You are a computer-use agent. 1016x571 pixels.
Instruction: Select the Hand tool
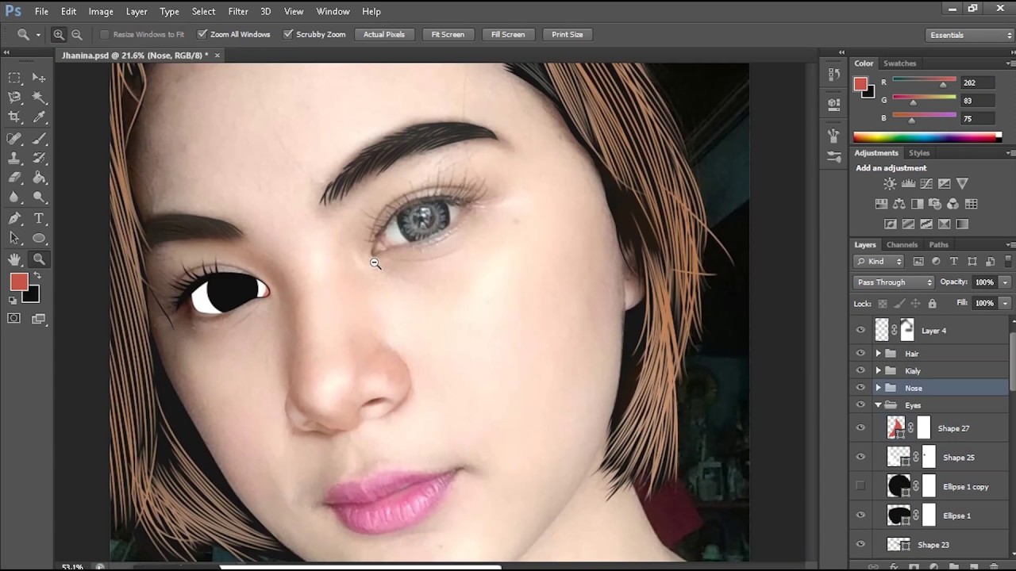[x=14, y=259]
